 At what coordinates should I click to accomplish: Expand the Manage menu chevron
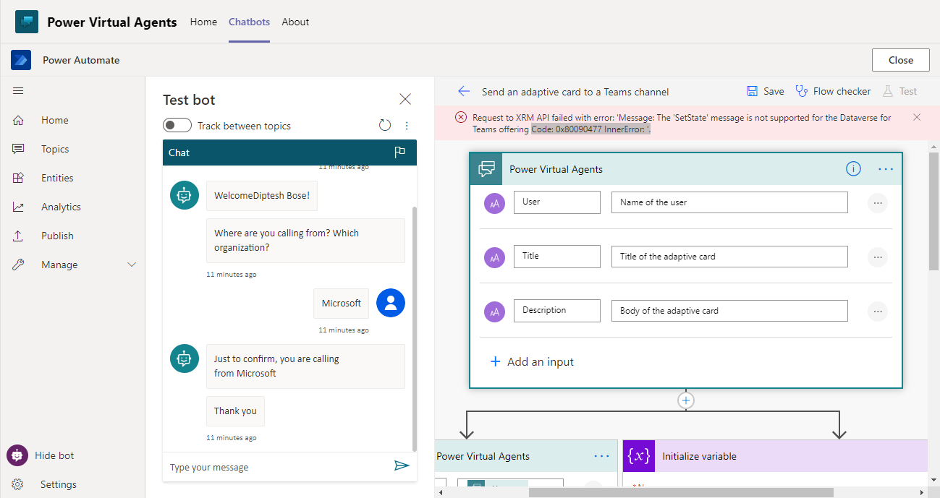click(x=132, y=265)
